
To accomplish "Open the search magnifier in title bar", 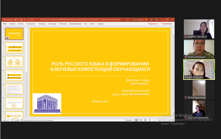I will [128, 20].
